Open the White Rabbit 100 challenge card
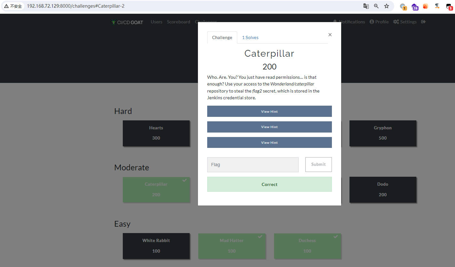This screenshot has width=455, height=267. click(156, 246)
